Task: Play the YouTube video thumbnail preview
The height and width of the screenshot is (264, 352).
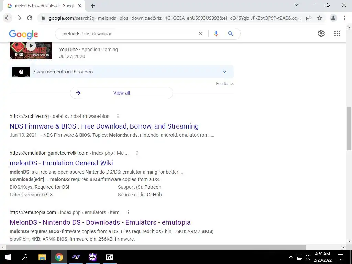Action: pos(31,51)
